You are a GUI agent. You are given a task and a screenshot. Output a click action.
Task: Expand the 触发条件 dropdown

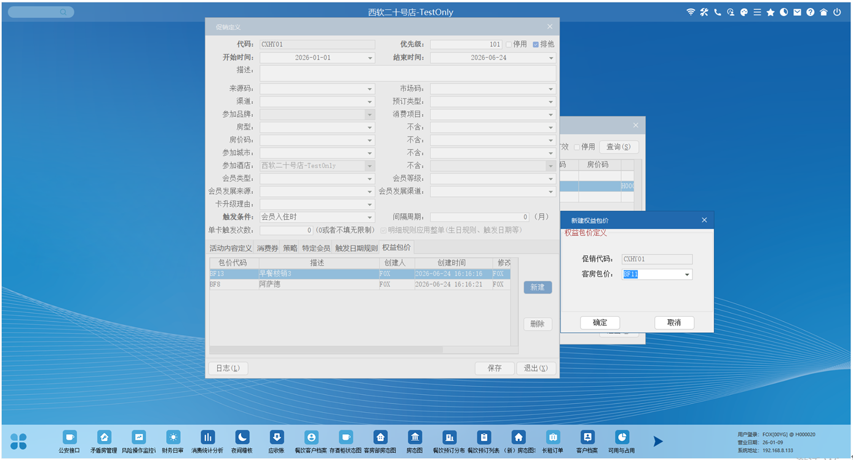[x=370, y=217]
